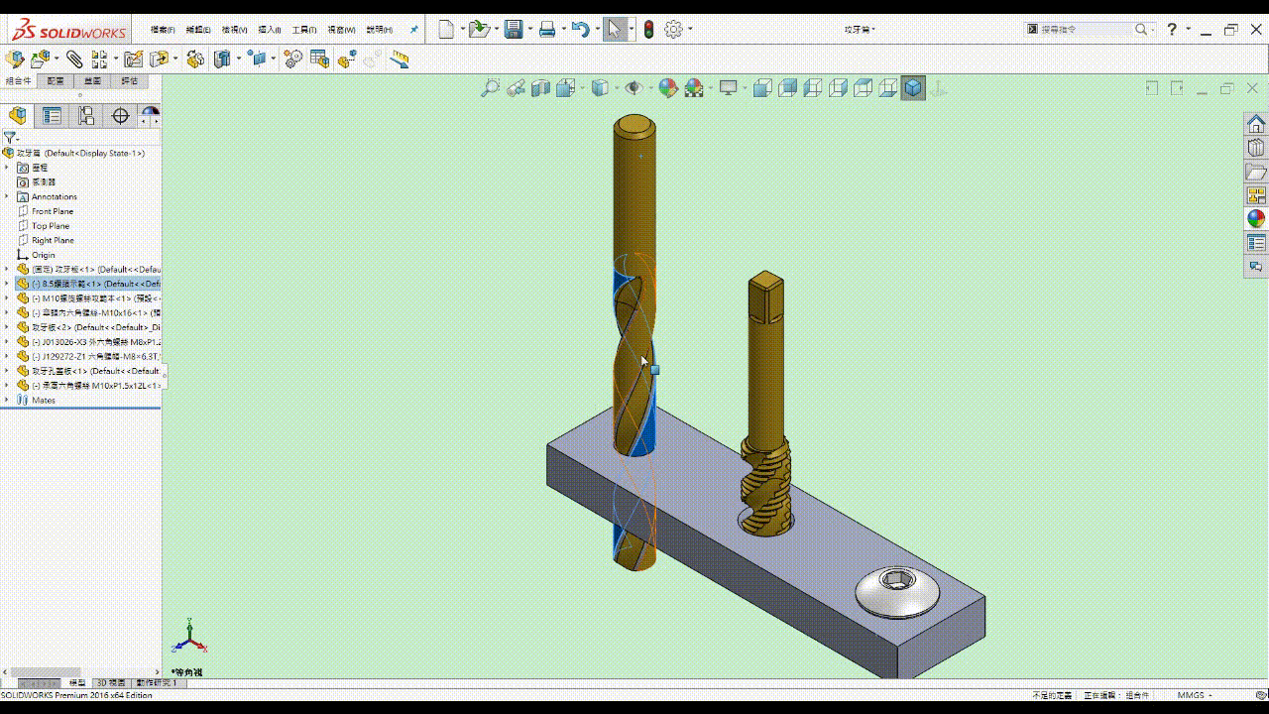Screen dimensions: 1269x714
Task: Open the Bill of Materials table icon
Action: 319,59
